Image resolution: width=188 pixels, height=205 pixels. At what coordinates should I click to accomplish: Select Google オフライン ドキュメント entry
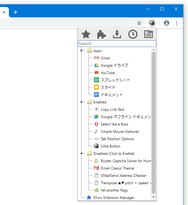126,117
